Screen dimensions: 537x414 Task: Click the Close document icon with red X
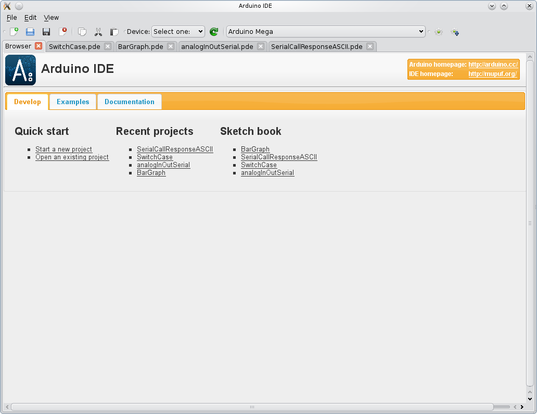[62, 32]
